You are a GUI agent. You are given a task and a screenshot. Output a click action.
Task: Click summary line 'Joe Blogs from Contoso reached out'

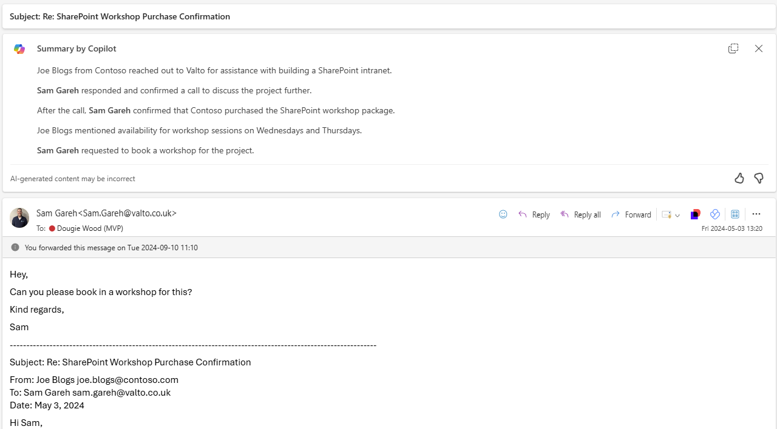pos(214,70)
